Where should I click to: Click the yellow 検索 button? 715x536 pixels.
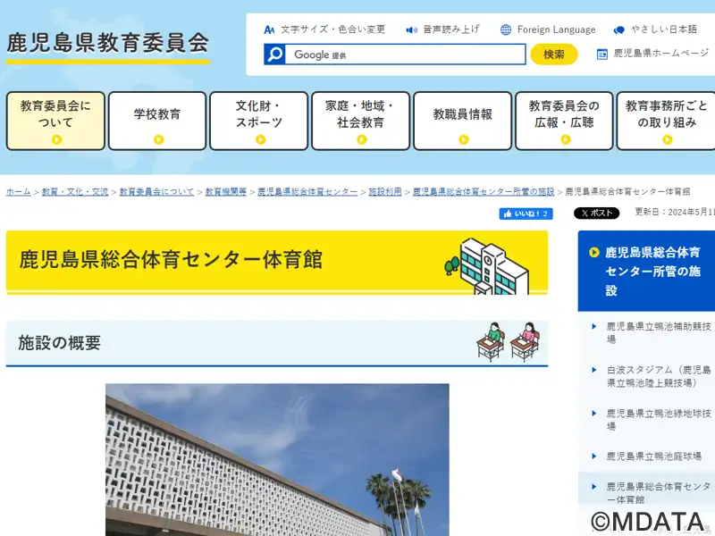(554, 54)
